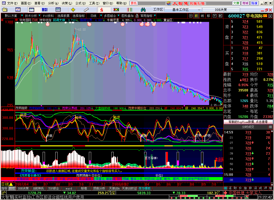Switch on the 逐 tab at bottom right
The height and width of the screenshot is (200, 274).
click(230, 188)
